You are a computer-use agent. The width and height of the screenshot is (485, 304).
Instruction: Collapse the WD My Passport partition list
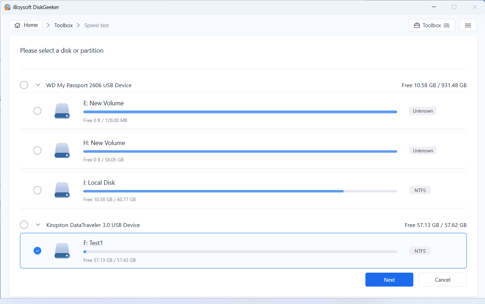pos(38,85)
